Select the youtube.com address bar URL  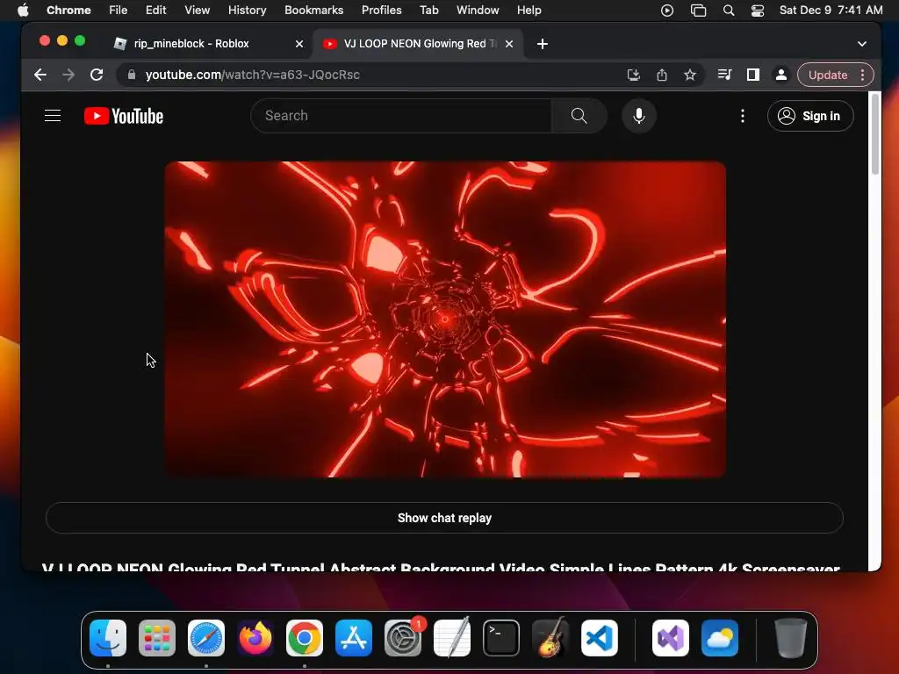[x=252, y=75]
